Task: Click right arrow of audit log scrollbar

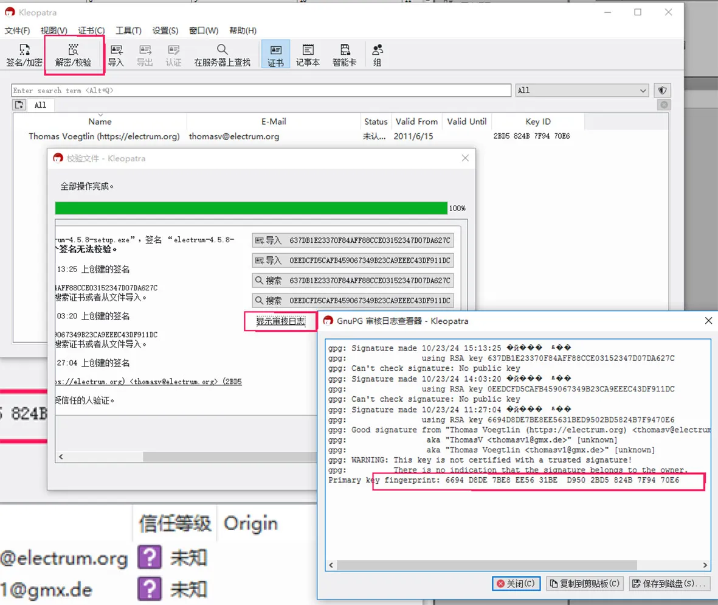Action: click(705, 565)
